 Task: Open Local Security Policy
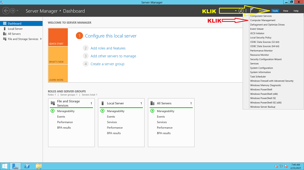pos(261,38)
